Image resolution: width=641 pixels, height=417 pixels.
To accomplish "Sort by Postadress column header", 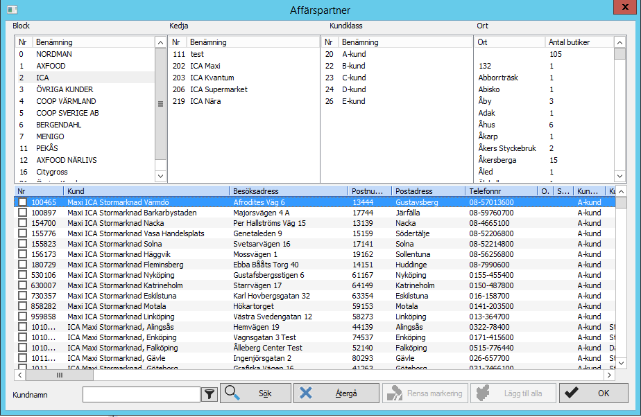I will (x=428, y=191).
